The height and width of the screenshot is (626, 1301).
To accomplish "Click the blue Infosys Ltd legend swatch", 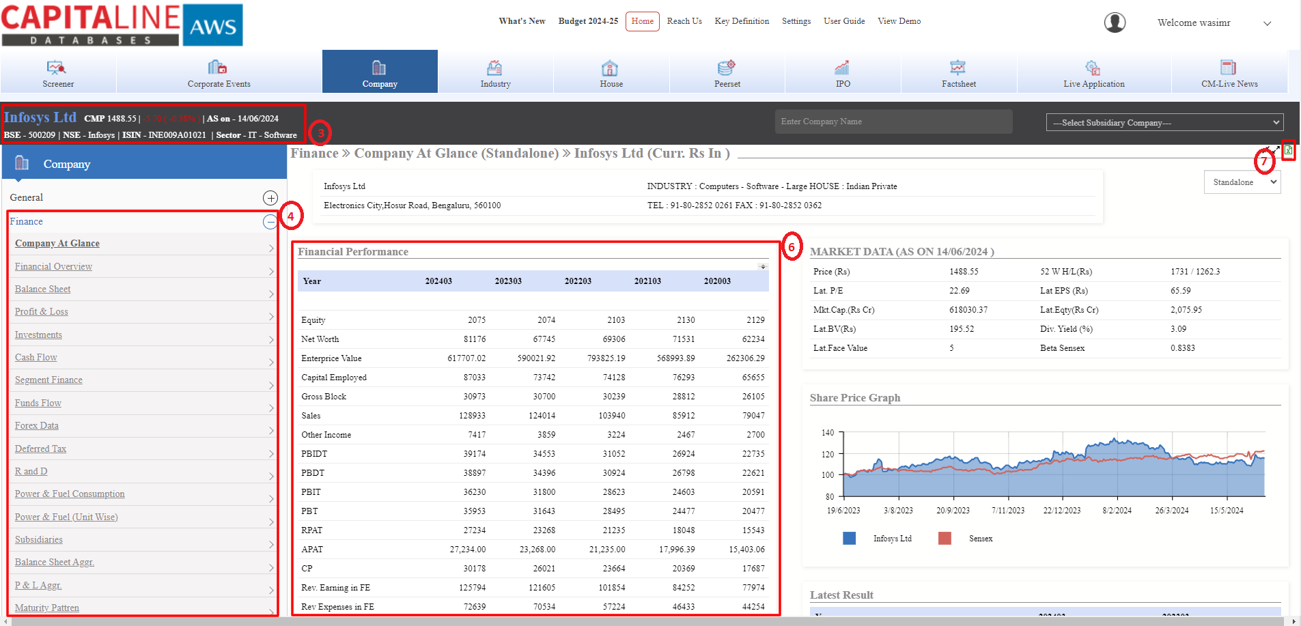I will (x=849, y=539).
